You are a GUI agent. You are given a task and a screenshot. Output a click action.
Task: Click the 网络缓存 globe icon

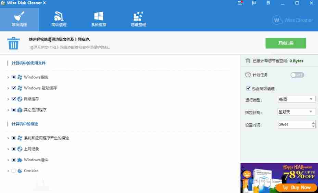click(20, 99)
